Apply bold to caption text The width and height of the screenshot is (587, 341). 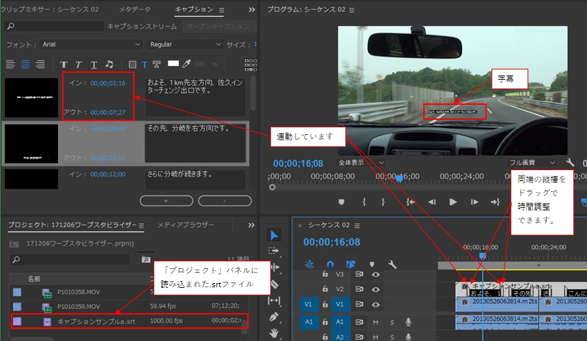tap(63, 65)
